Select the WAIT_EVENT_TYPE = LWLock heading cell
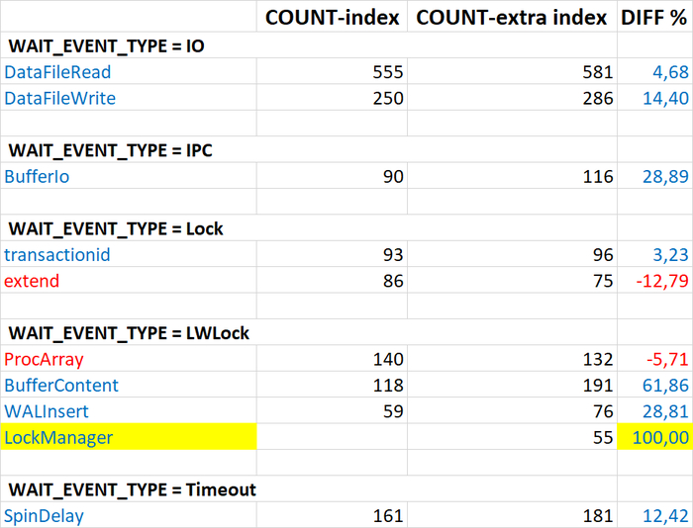This screenshot has width=693, height=528. (129, 333)
